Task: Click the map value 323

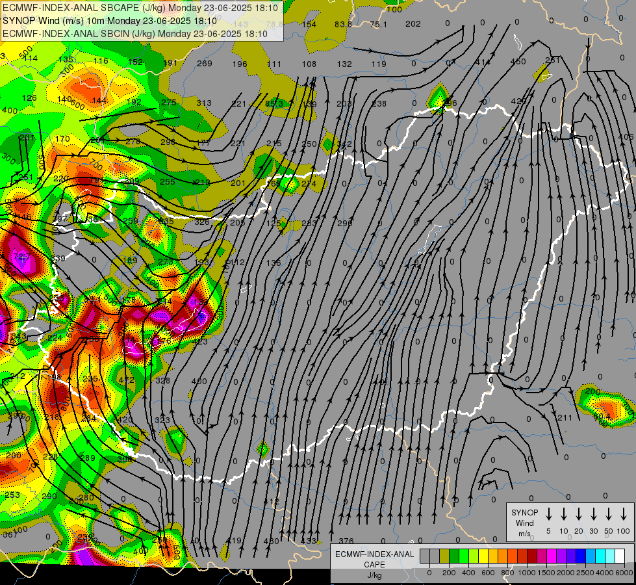Action: point(162,420)
